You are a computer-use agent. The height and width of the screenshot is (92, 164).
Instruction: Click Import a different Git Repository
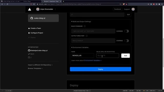[40, 65]
